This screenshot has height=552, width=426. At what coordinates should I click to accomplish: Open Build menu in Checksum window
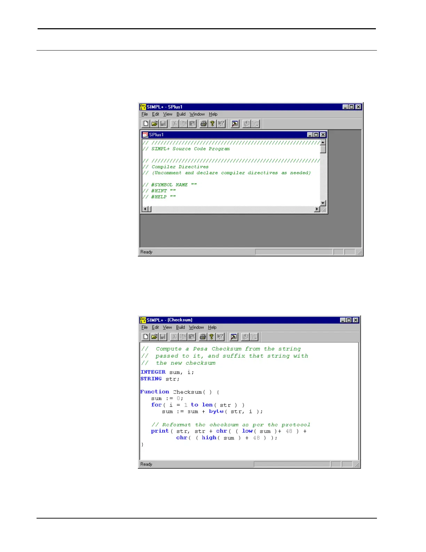tap(181, 328)
